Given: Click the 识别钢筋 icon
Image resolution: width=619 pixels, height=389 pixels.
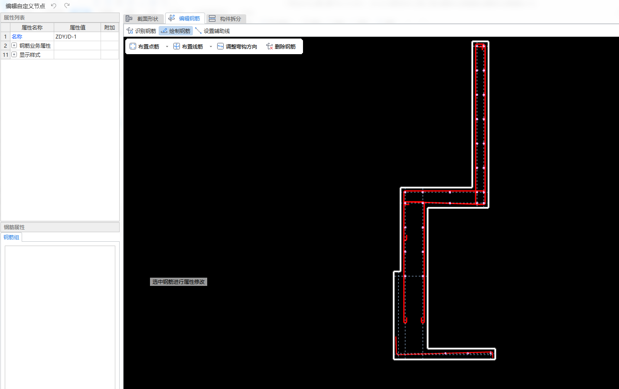Looking at the screenshot, I should pyautogui.click(x=130, y=31).
